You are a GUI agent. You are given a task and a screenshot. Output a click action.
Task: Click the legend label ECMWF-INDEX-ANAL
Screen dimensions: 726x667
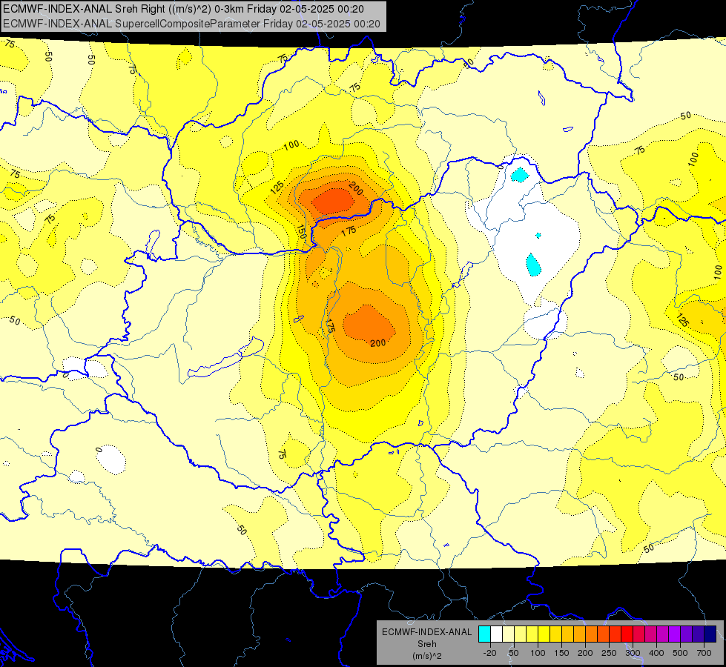[427, 632]
